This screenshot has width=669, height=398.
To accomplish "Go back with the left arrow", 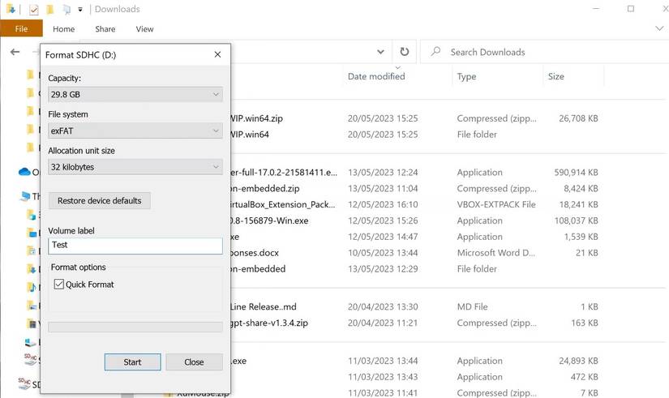I will [x=15, y=52].
